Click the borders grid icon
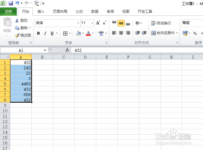The width and height of the screenshot is (203, 150). (65, 33)
